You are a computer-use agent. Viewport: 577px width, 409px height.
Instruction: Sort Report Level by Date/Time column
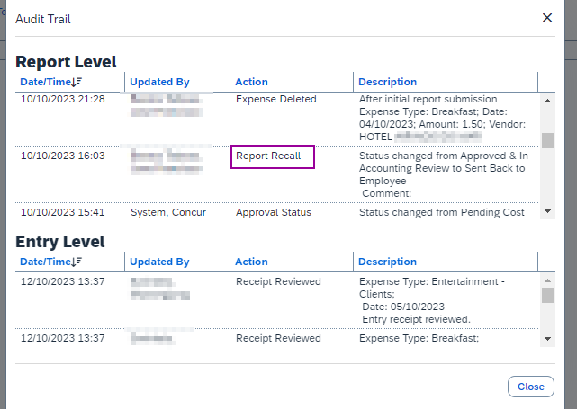(50, 82)
